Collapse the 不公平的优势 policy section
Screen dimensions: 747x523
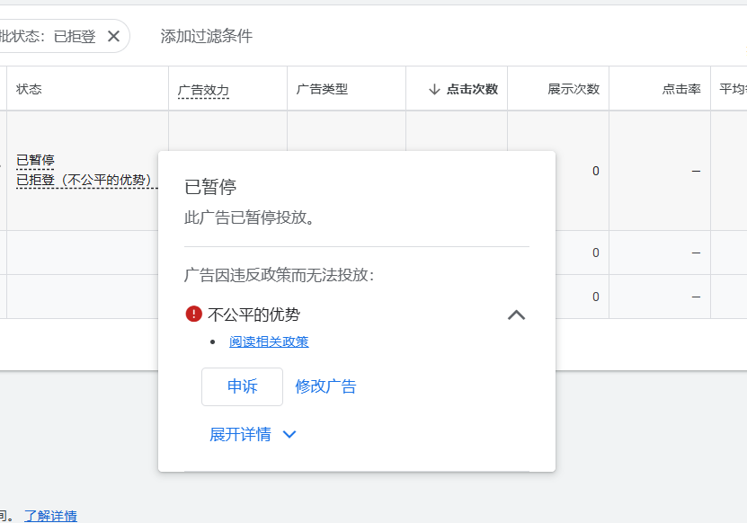point(516,315)
